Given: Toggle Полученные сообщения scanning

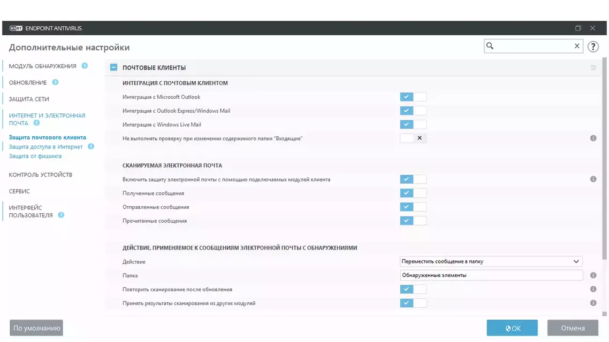Looking at the screenshot, I should click(x=413, y=193).
